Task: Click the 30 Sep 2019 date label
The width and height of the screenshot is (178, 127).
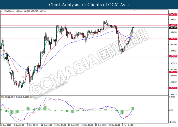Action: tap(6, 125)
